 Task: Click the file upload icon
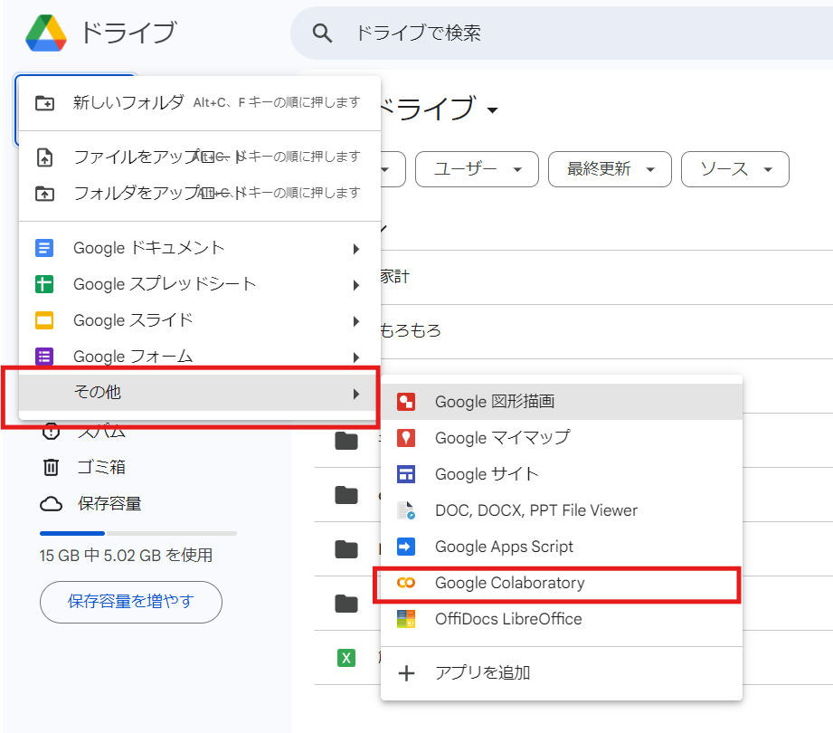[44, 157]
